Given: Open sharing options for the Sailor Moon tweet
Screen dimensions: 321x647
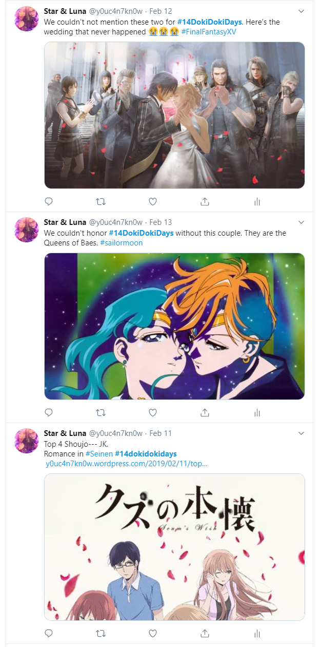Looking at the screenshot, I should pos(205,412).
